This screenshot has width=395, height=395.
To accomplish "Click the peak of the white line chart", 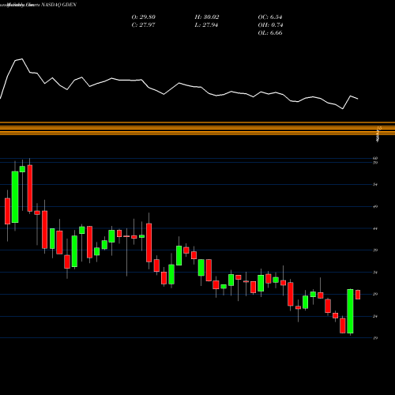I will (21, 59).
